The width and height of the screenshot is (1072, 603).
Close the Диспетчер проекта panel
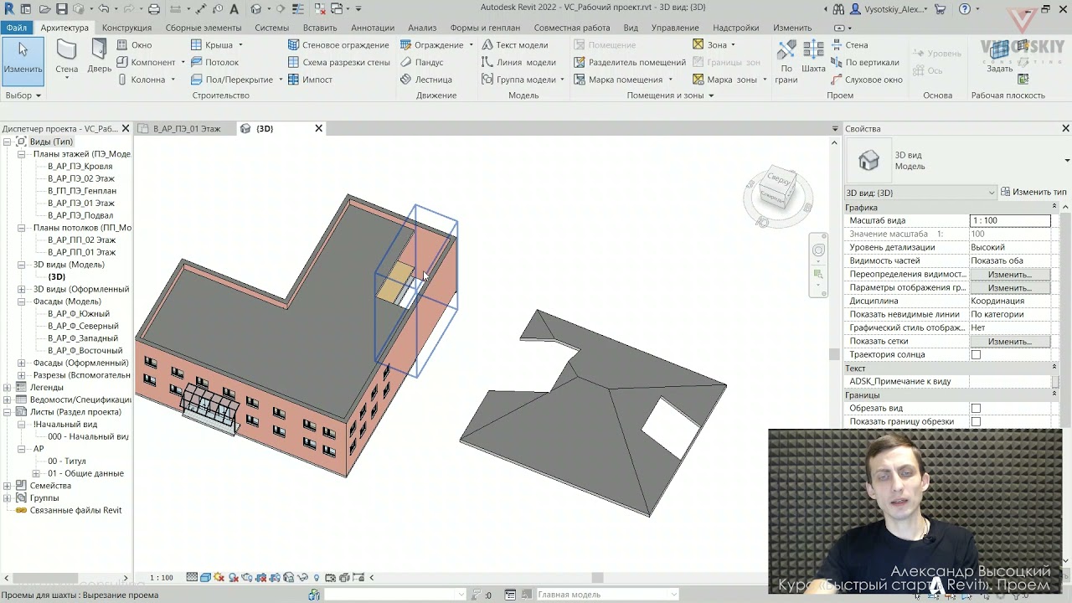tap(126, 128)
